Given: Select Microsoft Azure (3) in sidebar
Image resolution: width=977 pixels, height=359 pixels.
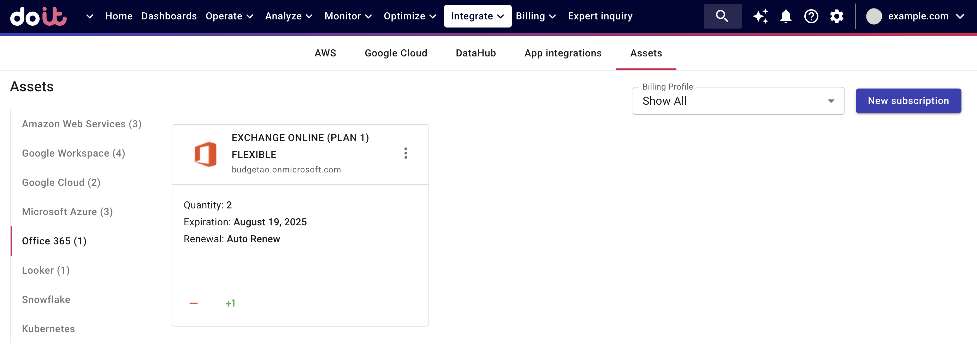Looking at the screenshot, I should coord(67,212).
